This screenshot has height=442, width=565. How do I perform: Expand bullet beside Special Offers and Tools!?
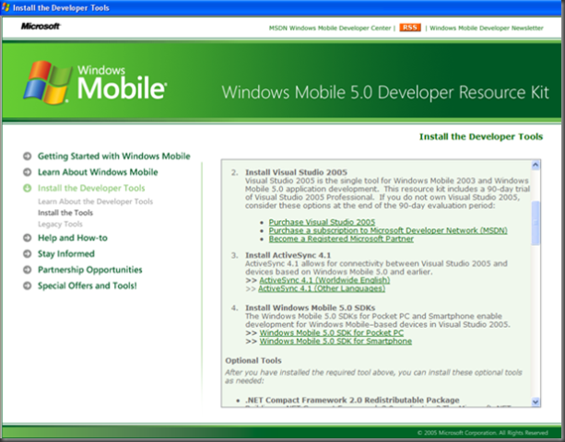28,285
